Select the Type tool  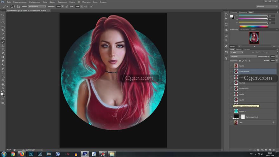(x=3, y=73)
